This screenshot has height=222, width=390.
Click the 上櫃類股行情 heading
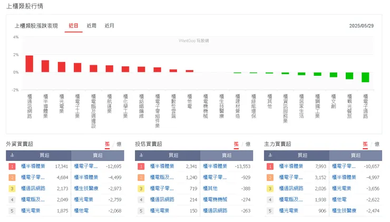pos(25,6)
